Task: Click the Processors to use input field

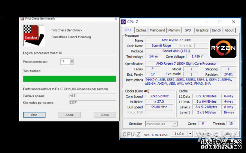Action: [65, 61]
